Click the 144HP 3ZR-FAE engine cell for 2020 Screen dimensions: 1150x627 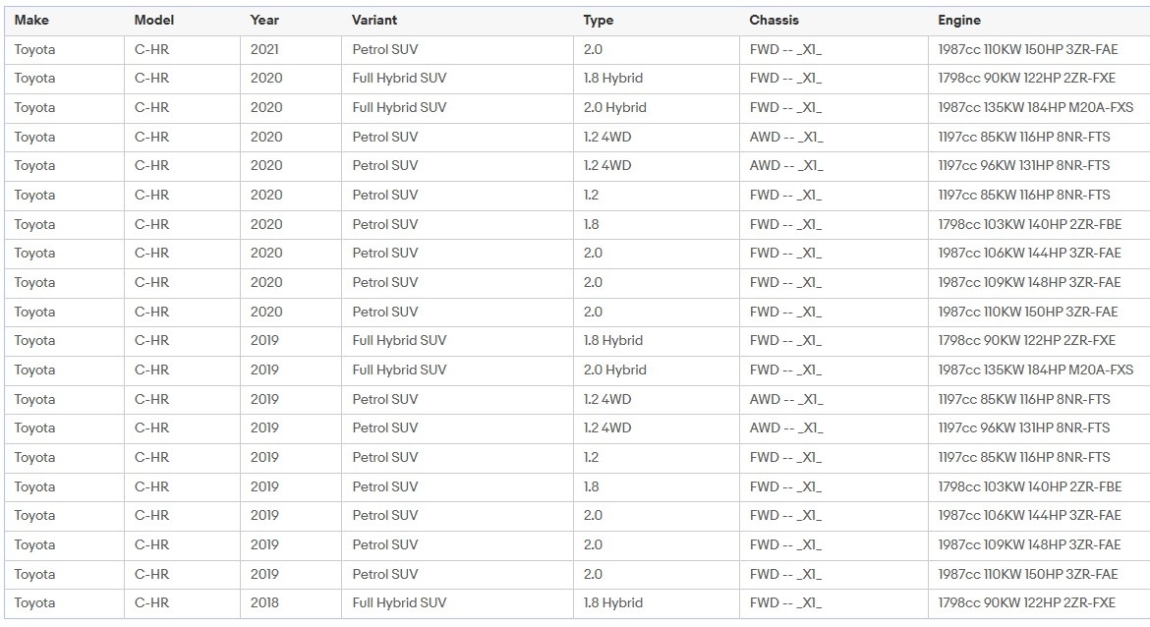1029,253
